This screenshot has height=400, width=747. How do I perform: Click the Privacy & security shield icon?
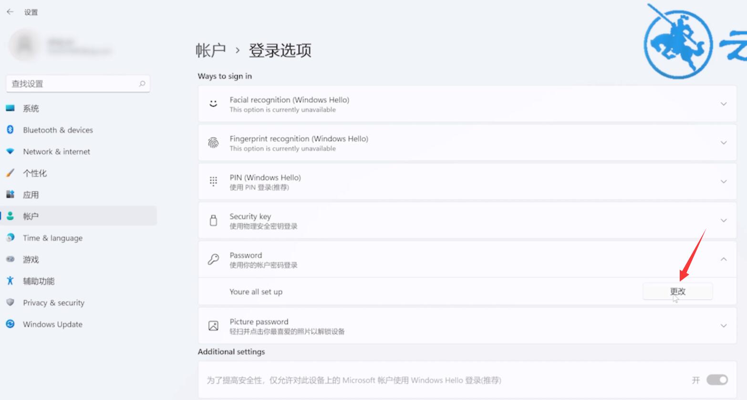point(10,302)
